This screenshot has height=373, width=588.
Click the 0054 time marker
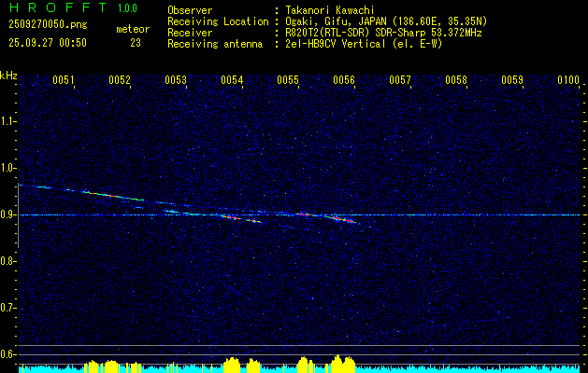pos(232,80)
